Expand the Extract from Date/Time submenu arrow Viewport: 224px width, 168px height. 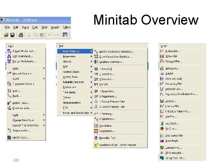click(44, 125)
